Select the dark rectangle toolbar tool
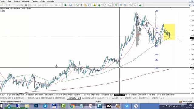194x109 pixels. [26, 5]
